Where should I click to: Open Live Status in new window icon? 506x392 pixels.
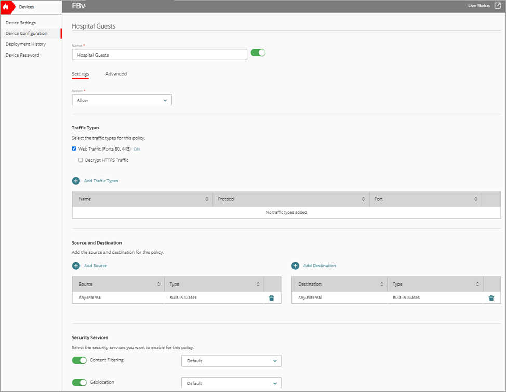497,5
